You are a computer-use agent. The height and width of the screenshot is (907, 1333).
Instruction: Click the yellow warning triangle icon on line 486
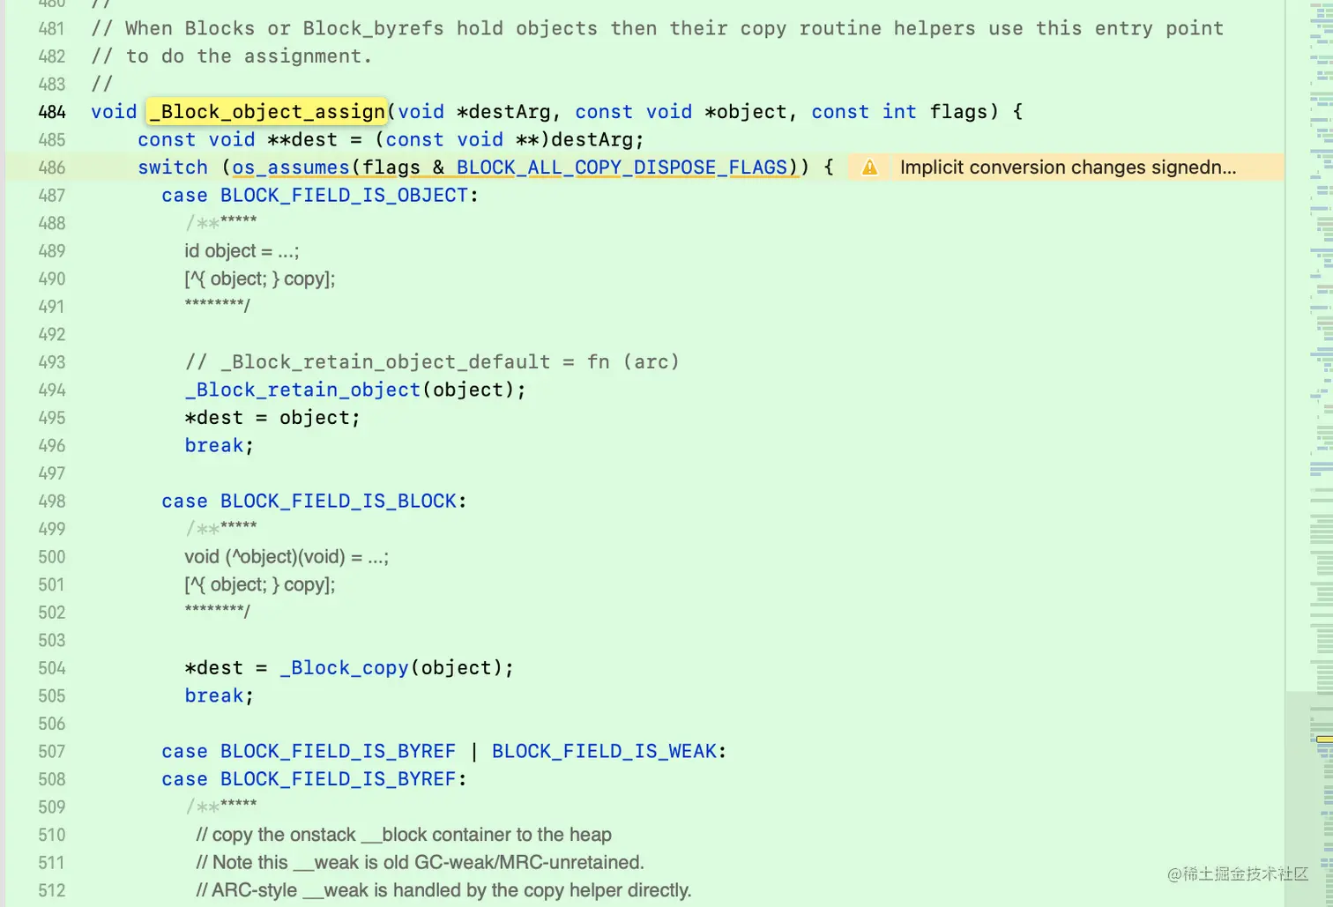[x=869, y=167]
